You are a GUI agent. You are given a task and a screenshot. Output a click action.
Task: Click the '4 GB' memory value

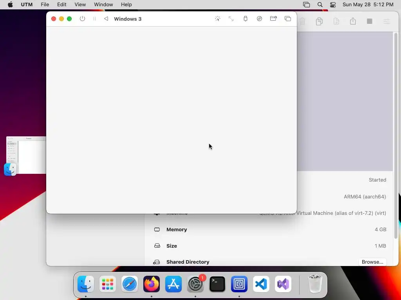[x=381, y=229]
